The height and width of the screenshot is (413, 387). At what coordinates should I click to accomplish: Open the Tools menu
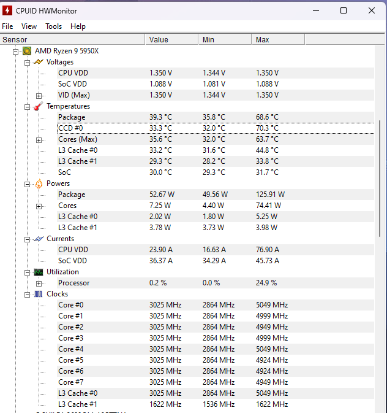click(54, 26)
